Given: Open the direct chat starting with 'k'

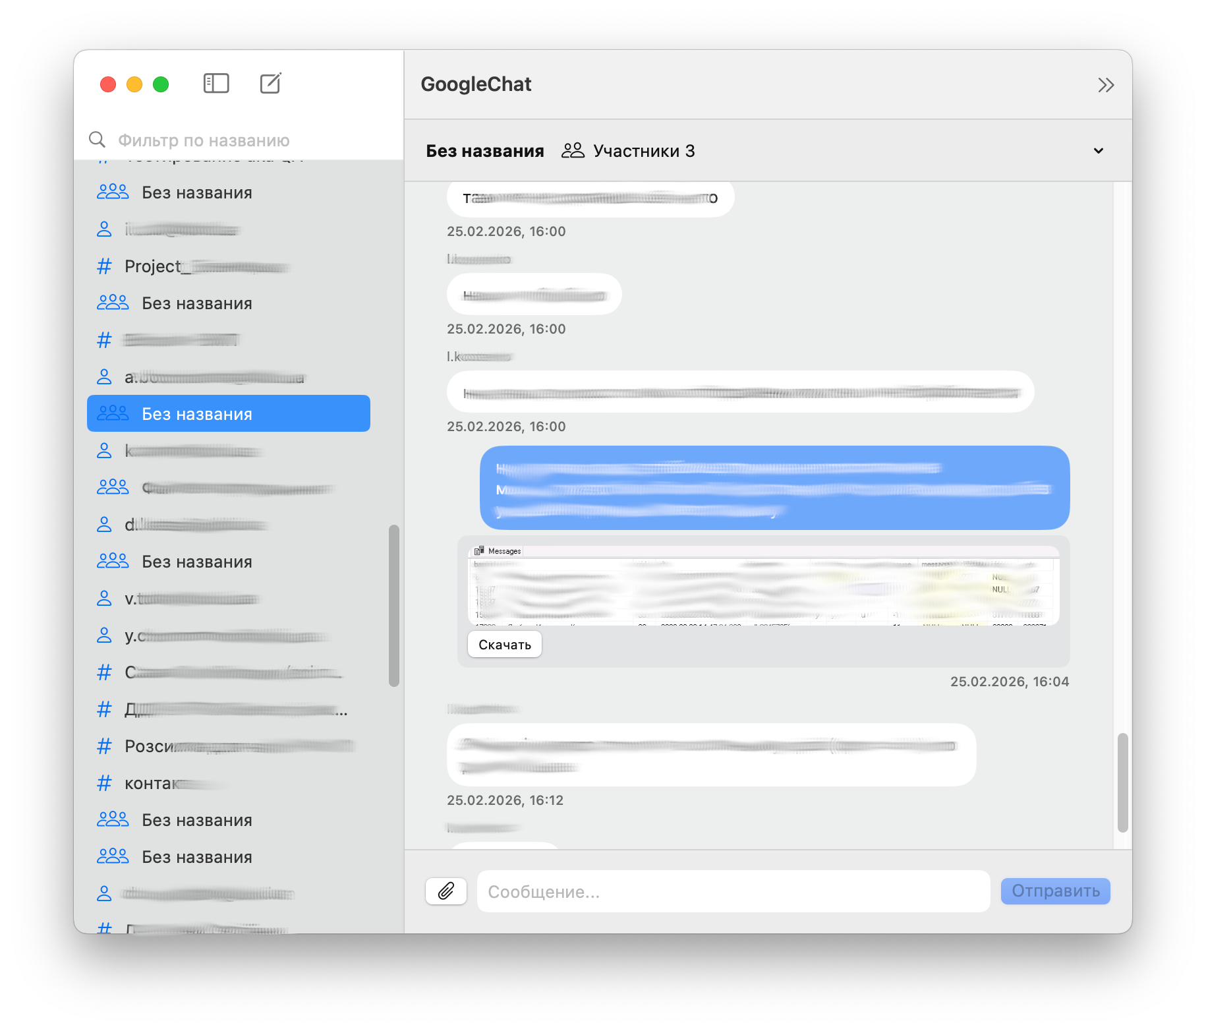Looking at the screenshot, I should point(229,451).
